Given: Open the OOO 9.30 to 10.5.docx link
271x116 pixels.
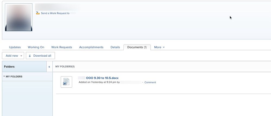Looking at the screenshot, I should click(102, 78).
